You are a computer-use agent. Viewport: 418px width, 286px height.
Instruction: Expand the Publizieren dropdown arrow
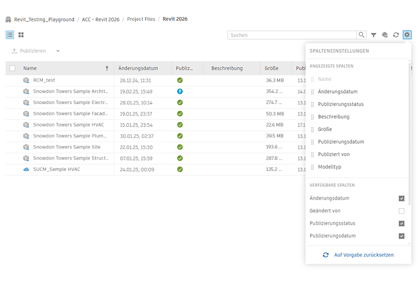[x=58, y=51]
